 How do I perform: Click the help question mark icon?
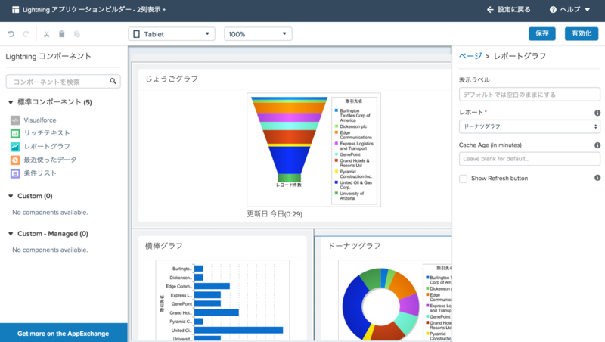pos(553,10)
